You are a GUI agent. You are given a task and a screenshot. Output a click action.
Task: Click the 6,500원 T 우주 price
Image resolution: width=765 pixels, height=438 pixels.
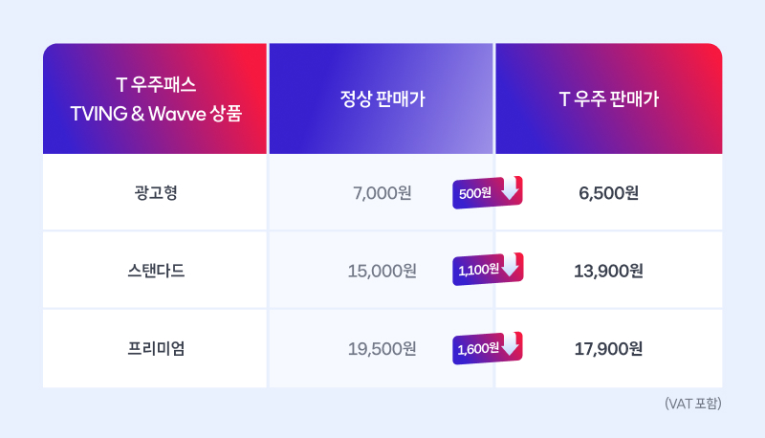(608, 193)
